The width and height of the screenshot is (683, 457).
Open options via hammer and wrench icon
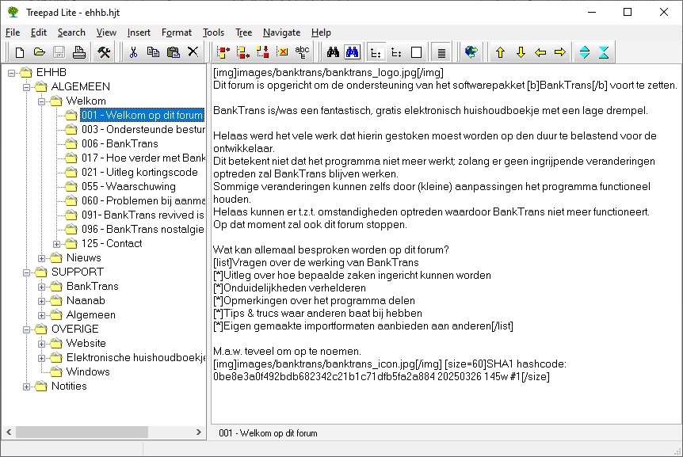tap(104, 52)
